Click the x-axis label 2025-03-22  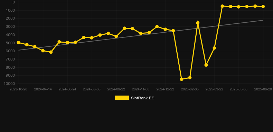click(x=214, y=89)
